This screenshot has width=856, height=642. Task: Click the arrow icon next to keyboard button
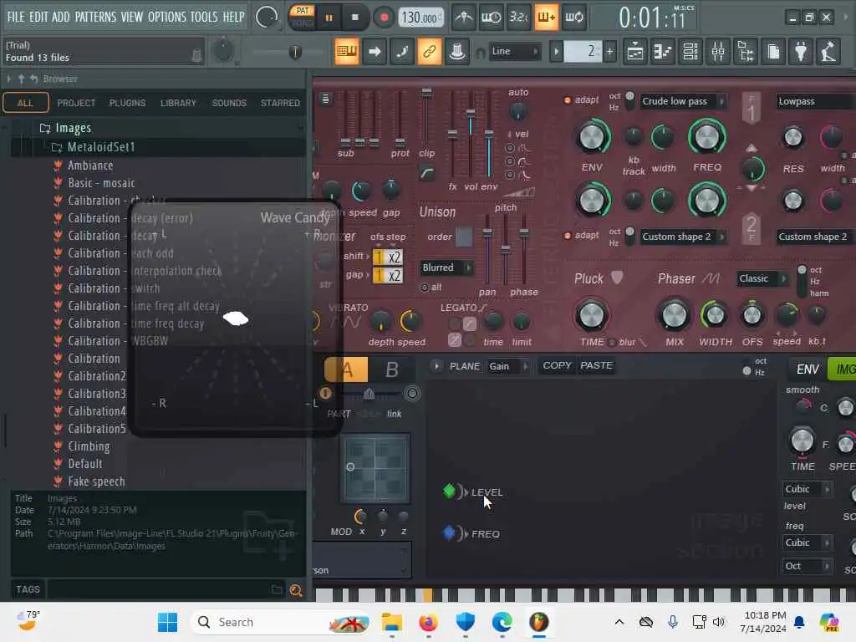[x=374, y=52]
